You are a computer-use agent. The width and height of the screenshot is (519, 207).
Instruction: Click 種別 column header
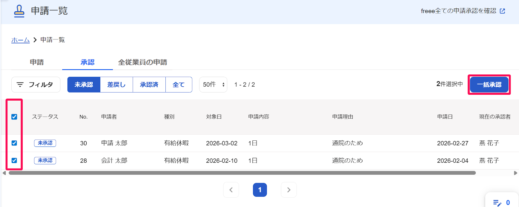pos(169,117)
